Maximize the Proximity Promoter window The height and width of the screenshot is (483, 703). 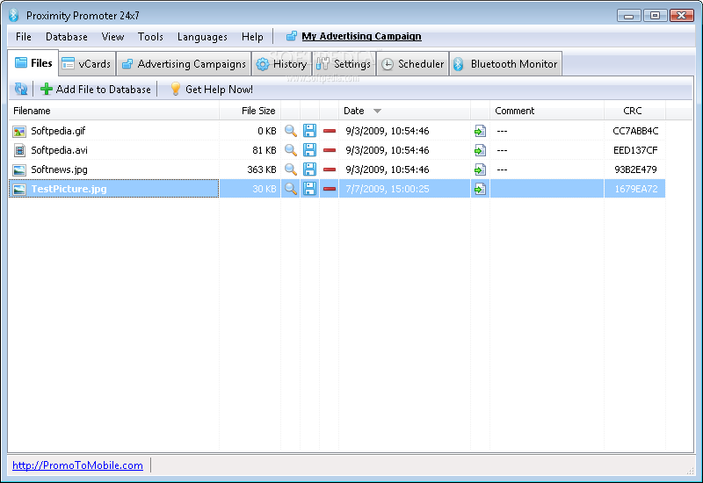655,16
